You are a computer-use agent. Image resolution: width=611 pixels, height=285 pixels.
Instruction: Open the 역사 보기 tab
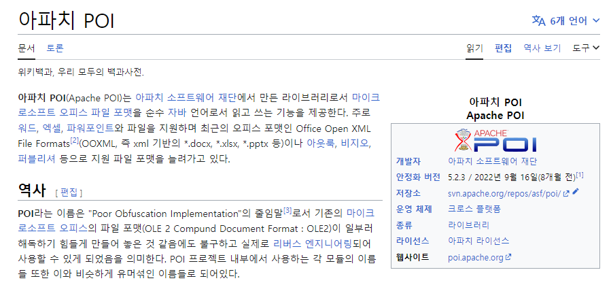[542, 48]
